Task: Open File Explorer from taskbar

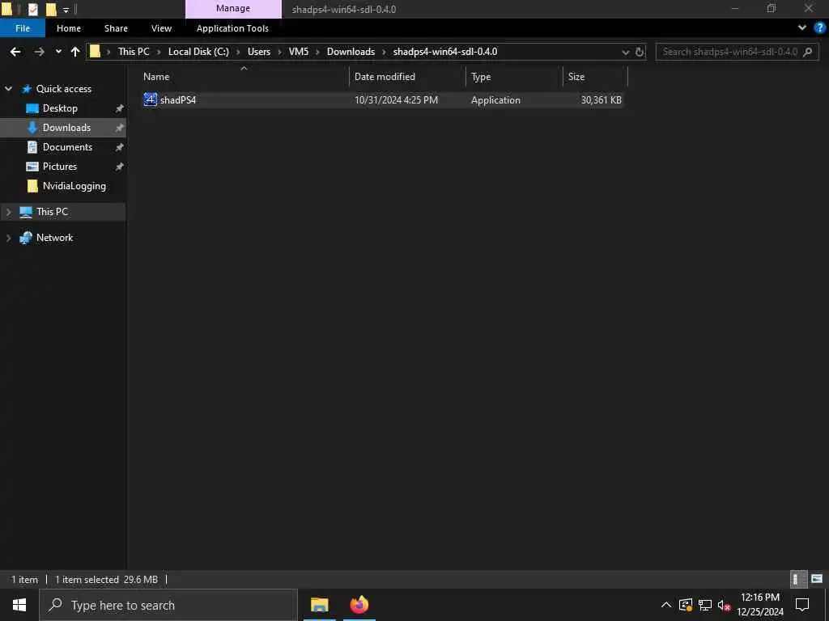Action: point(319,605)
